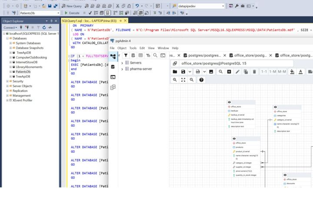The width and height of the screenshot is (313, 209).
Task: Toggle eye icon on backups table
Action: [x=230, y=102]
